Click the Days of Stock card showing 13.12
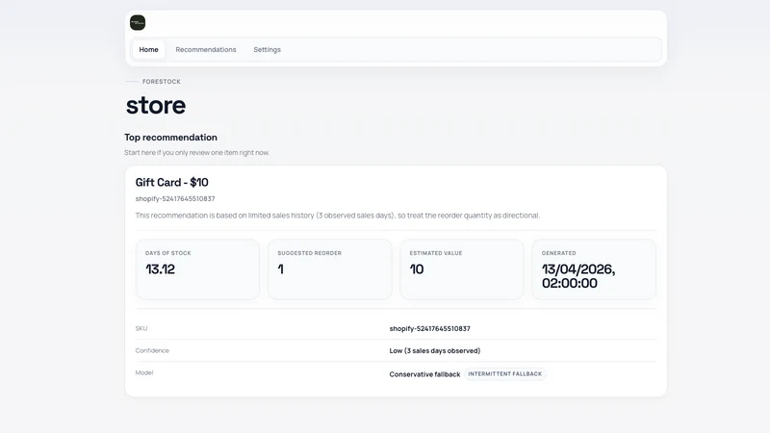The image size is (770, 433). [197, 269]
